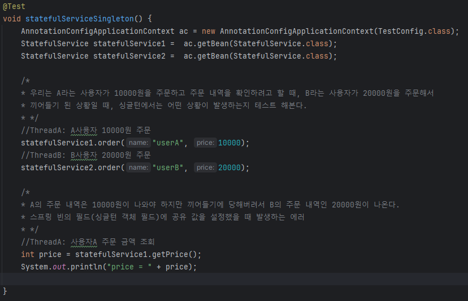Image resolution: width=468 pixels, height=301 pixels.
Task: Click comment line starting '* 스프링 빈의 필드'
Action: coord(163,217)
